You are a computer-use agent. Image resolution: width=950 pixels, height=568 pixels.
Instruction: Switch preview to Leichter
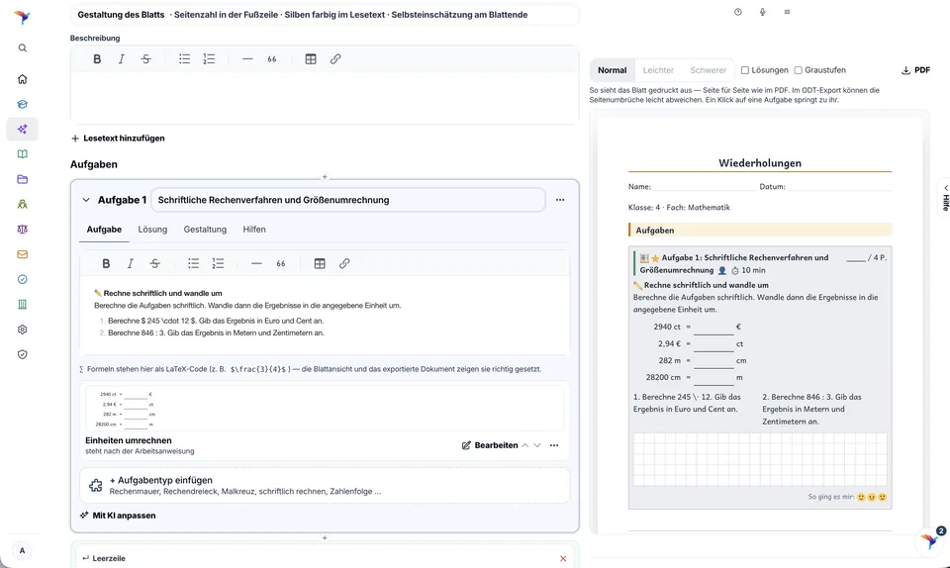click(658, 70)
